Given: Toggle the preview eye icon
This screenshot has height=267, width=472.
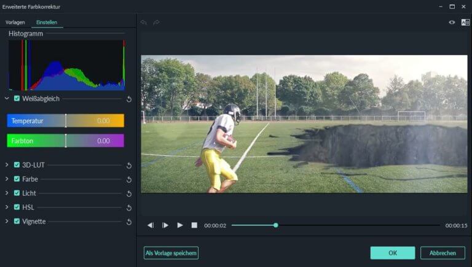Looking at the screenshot, I should [x=452, y=22].
